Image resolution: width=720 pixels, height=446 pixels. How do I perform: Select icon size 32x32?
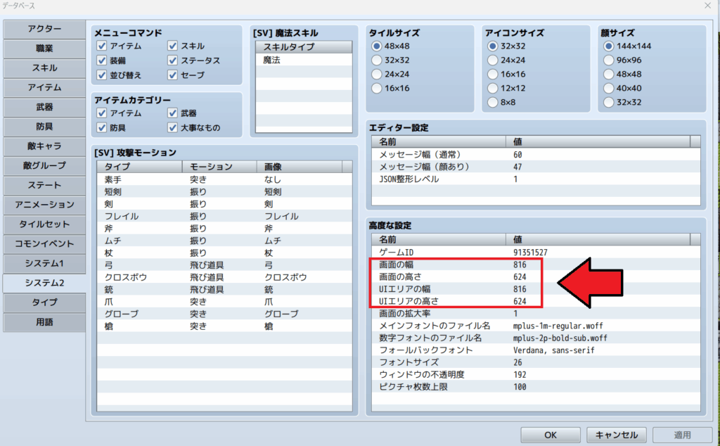coord(493,46)
